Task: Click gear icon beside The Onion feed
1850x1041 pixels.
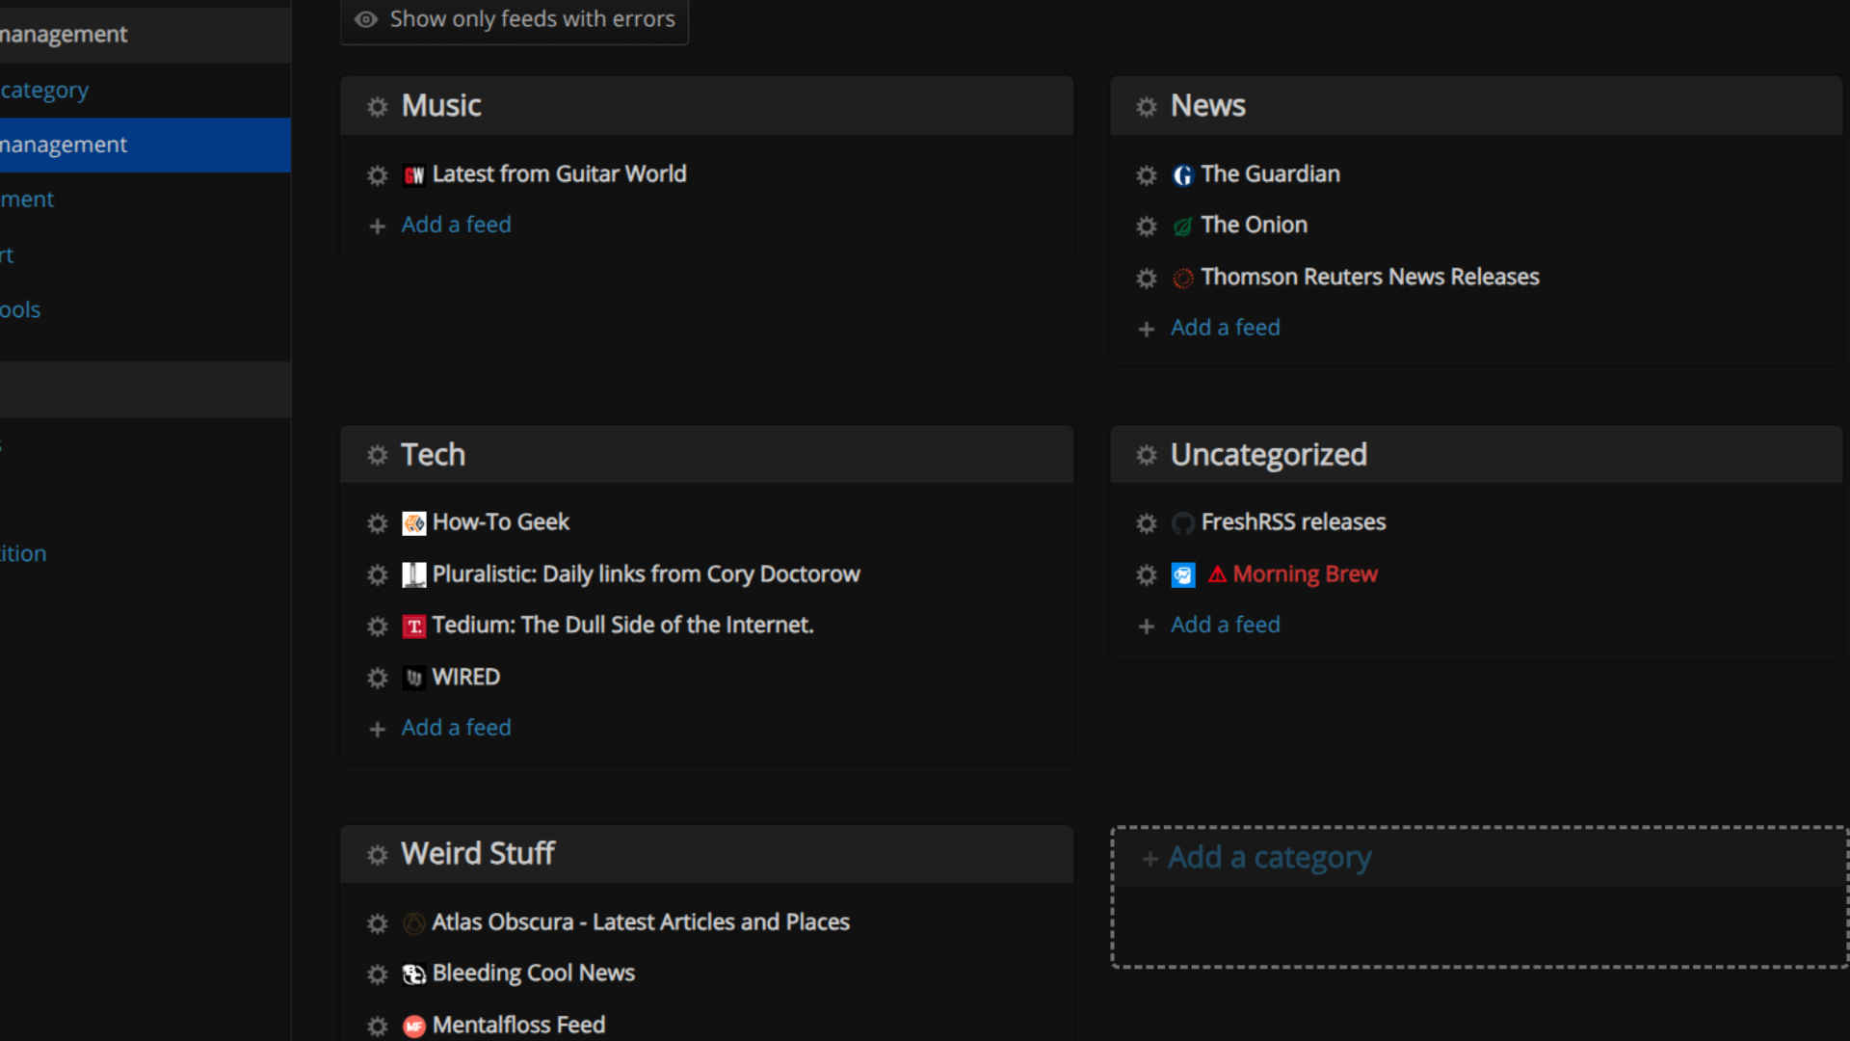Action: point(1146,227)
